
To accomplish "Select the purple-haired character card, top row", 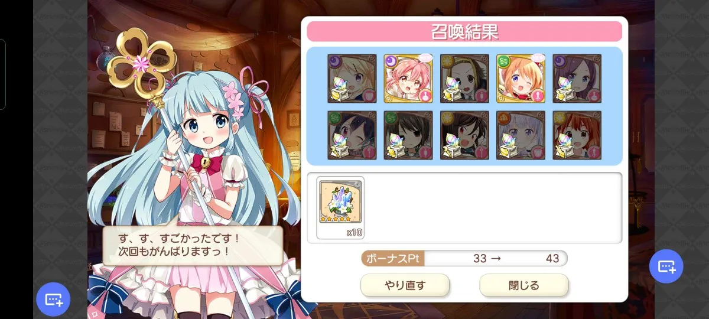I will point(577,79).
